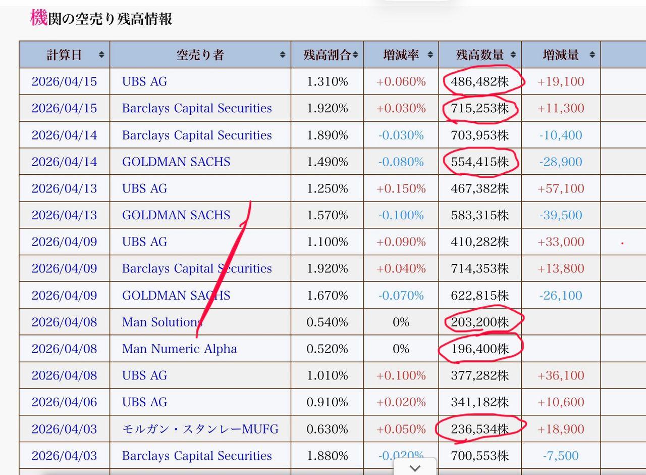The image size is (646, 475).
Task: Click GOLDMAN SACHS on 2026/04/14 row
Action: tap(176, 162)
